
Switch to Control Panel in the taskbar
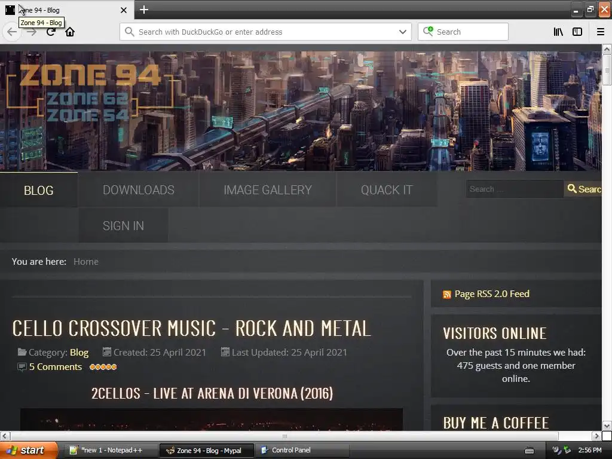[301, 450]
